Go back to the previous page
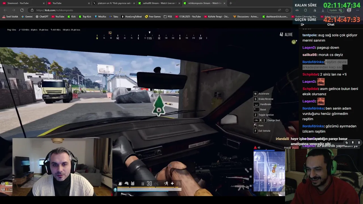 pos(5,10)
